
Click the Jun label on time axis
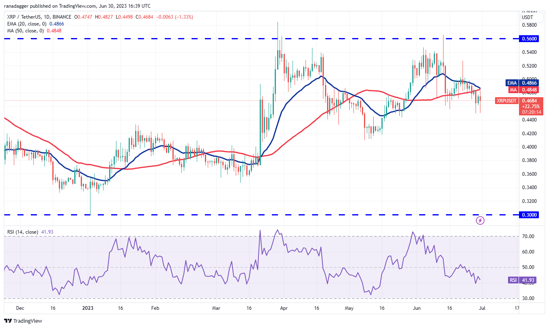416,308
